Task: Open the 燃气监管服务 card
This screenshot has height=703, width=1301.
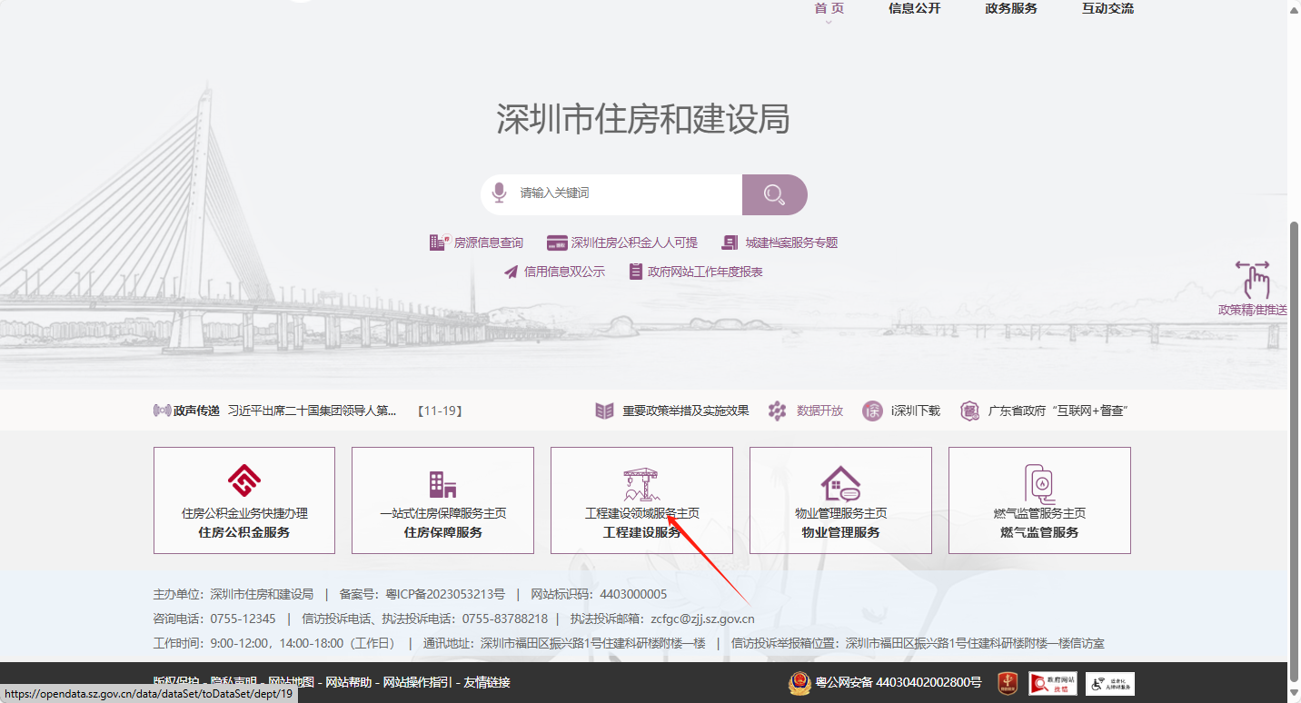Action: [x=1039, y=500]
